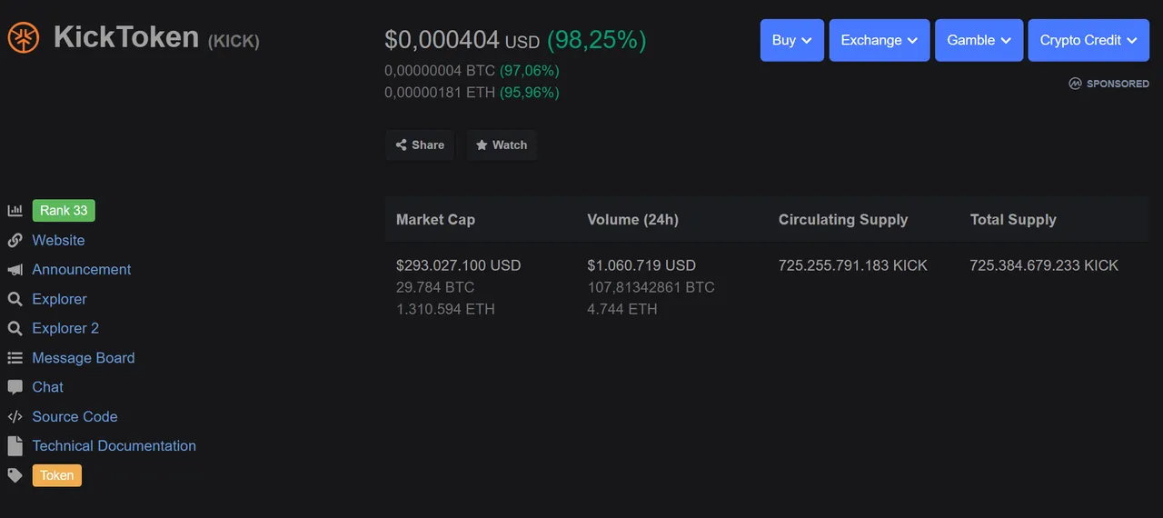Click the bar chart icon beside Rank 33
Screen dimensions: 1163x518
(x=15, y=211)
